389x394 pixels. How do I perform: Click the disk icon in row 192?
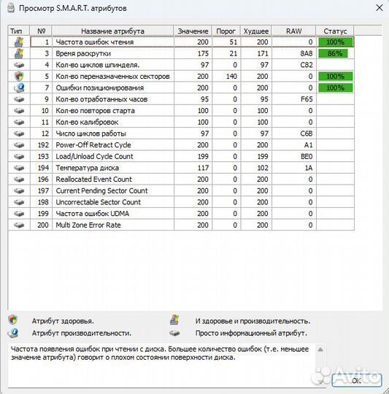[19, 145]
